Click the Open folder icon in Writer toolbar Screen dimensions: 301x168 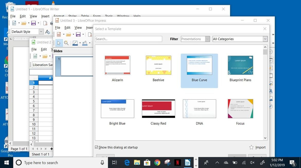pos(24,23)
